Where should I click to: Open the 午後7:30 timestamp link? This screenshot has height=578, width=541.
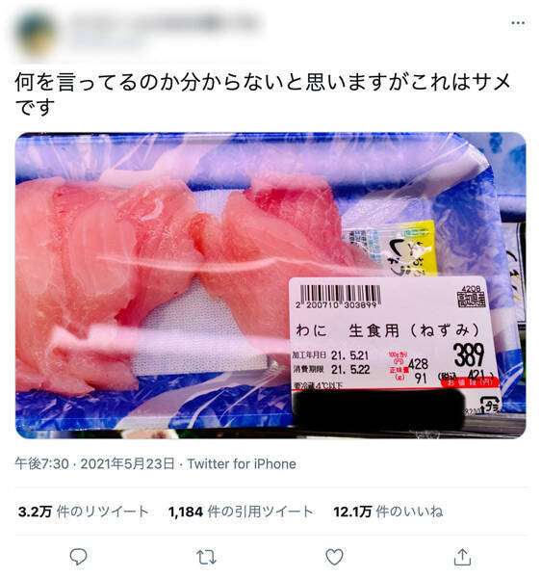(x=41, y=463)
